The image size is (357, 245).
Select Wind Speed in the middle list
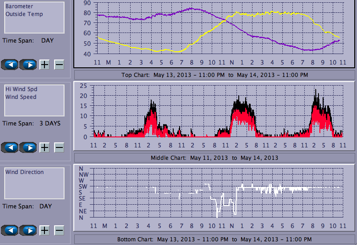click(x=21, y=97)
